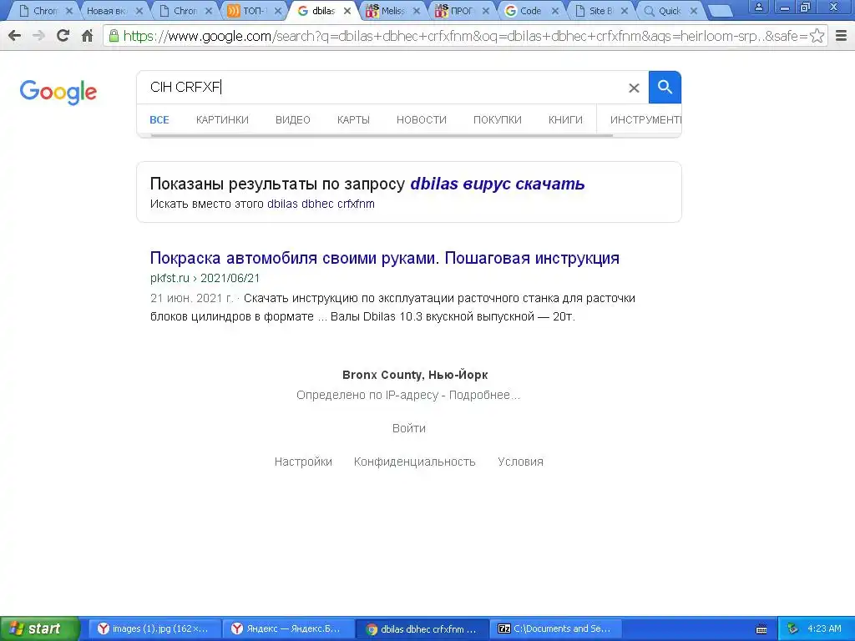Switch to dbilas dbhec crfxfnm Chrome taskbar item

pyautogui.click(x=422, y=629)
